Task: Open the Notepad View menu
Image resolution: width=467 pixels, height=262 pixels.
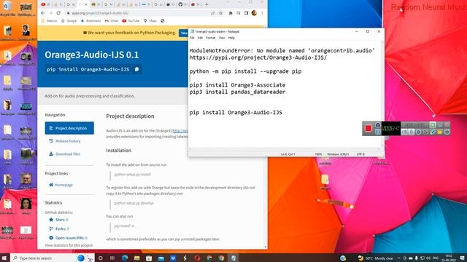Action: tap(222, 38)
